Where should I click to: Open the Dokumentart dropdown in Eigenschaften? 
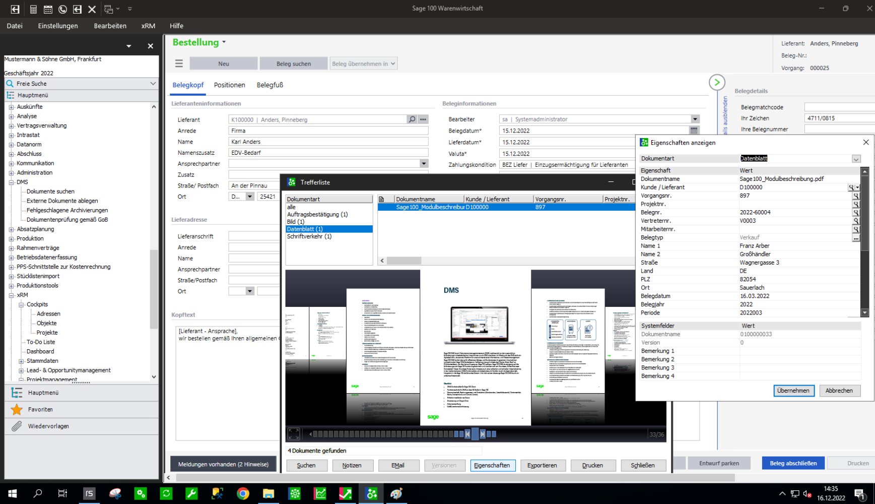[856, 159]
